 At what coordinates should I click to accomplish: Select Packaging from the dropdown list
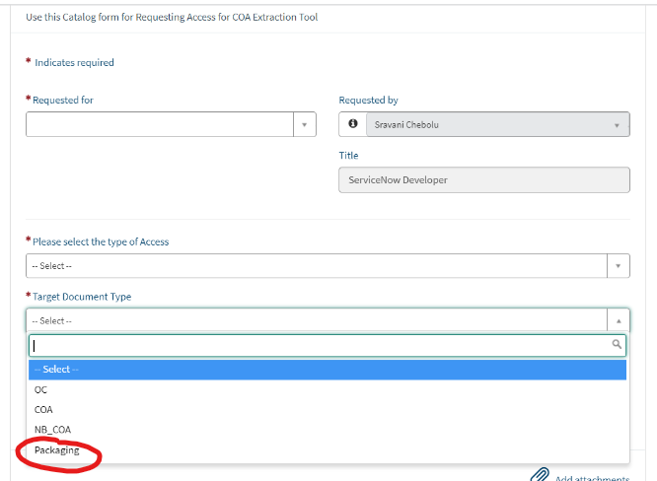57,450
